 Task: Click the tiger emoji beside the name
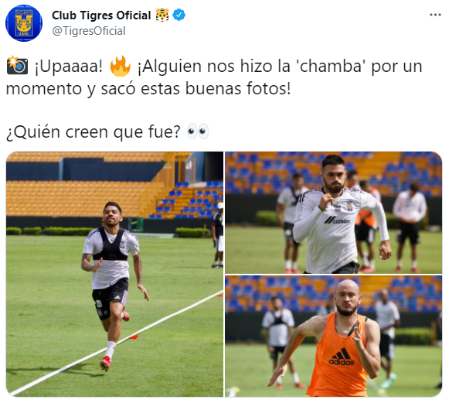(162, 15)
